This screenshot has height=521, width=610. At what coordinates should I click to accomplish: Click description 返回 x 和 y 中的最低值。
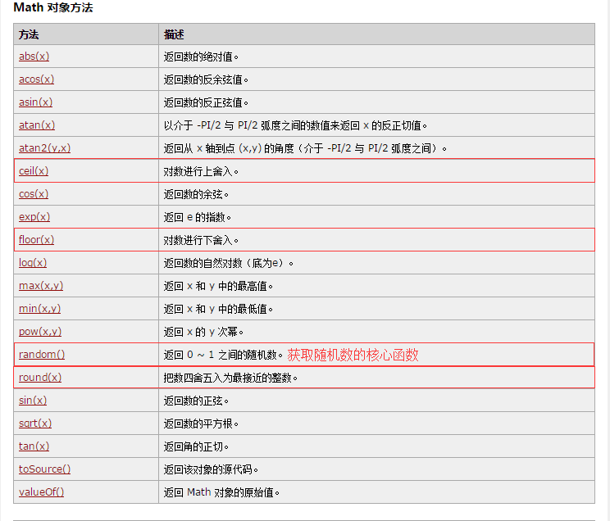pos(218,309)
